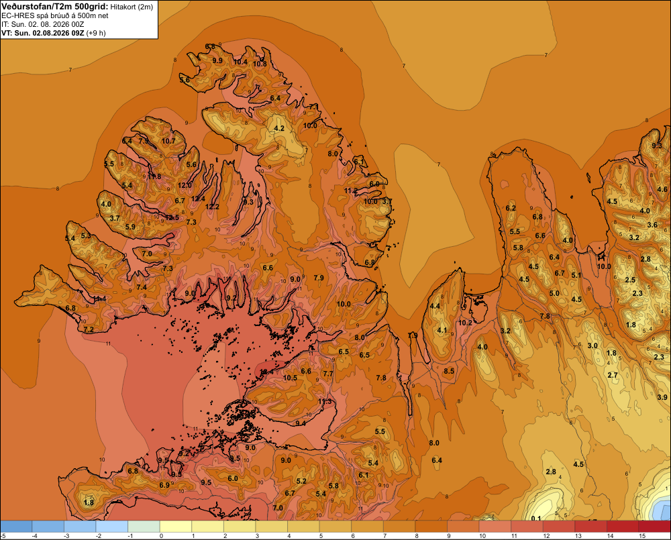
Task: Click the 12.5 temperature label in Westfjords
Action: (172, 217)
